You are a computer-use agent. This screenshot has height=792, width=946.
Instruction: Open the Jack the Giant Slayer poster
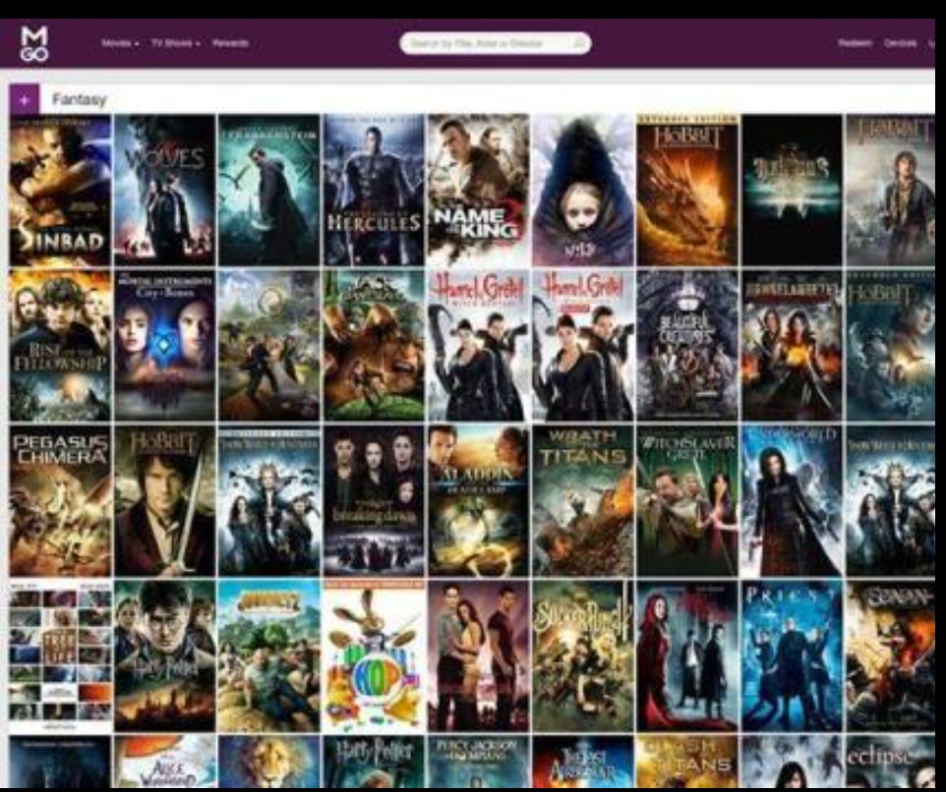(374, 345)
